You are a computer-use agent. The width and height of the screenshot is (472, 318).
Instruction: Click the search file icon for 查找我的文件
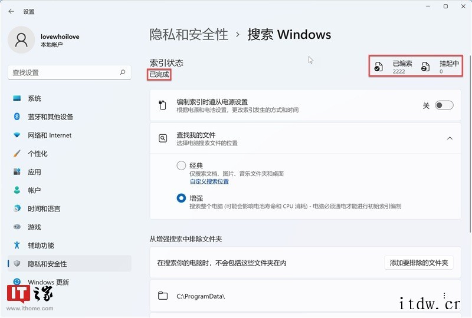(x=163, y=138)
